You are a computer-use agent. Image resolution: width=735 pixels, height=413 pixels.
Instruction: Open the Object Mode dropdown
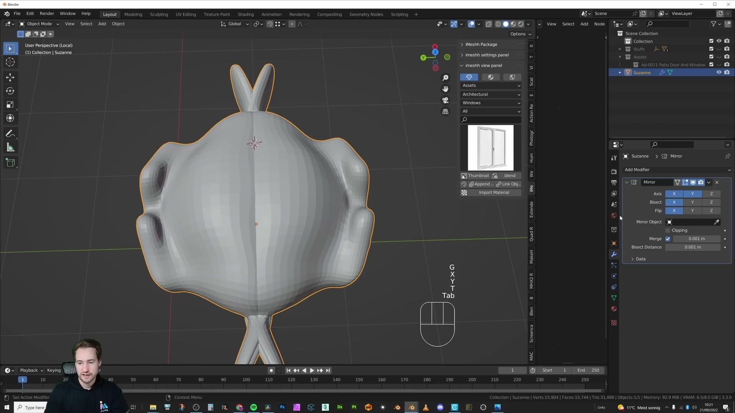39,24
